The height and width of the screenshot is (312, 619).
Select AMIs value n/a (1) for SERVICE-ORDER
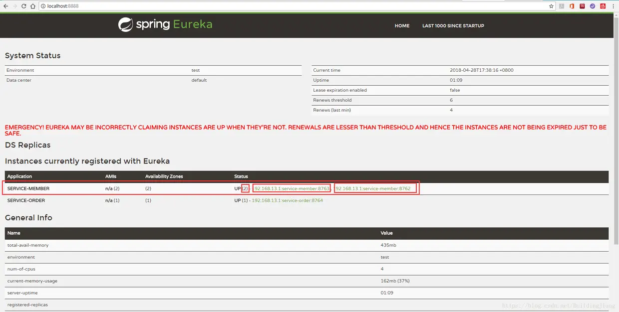[x=112, y=200]
